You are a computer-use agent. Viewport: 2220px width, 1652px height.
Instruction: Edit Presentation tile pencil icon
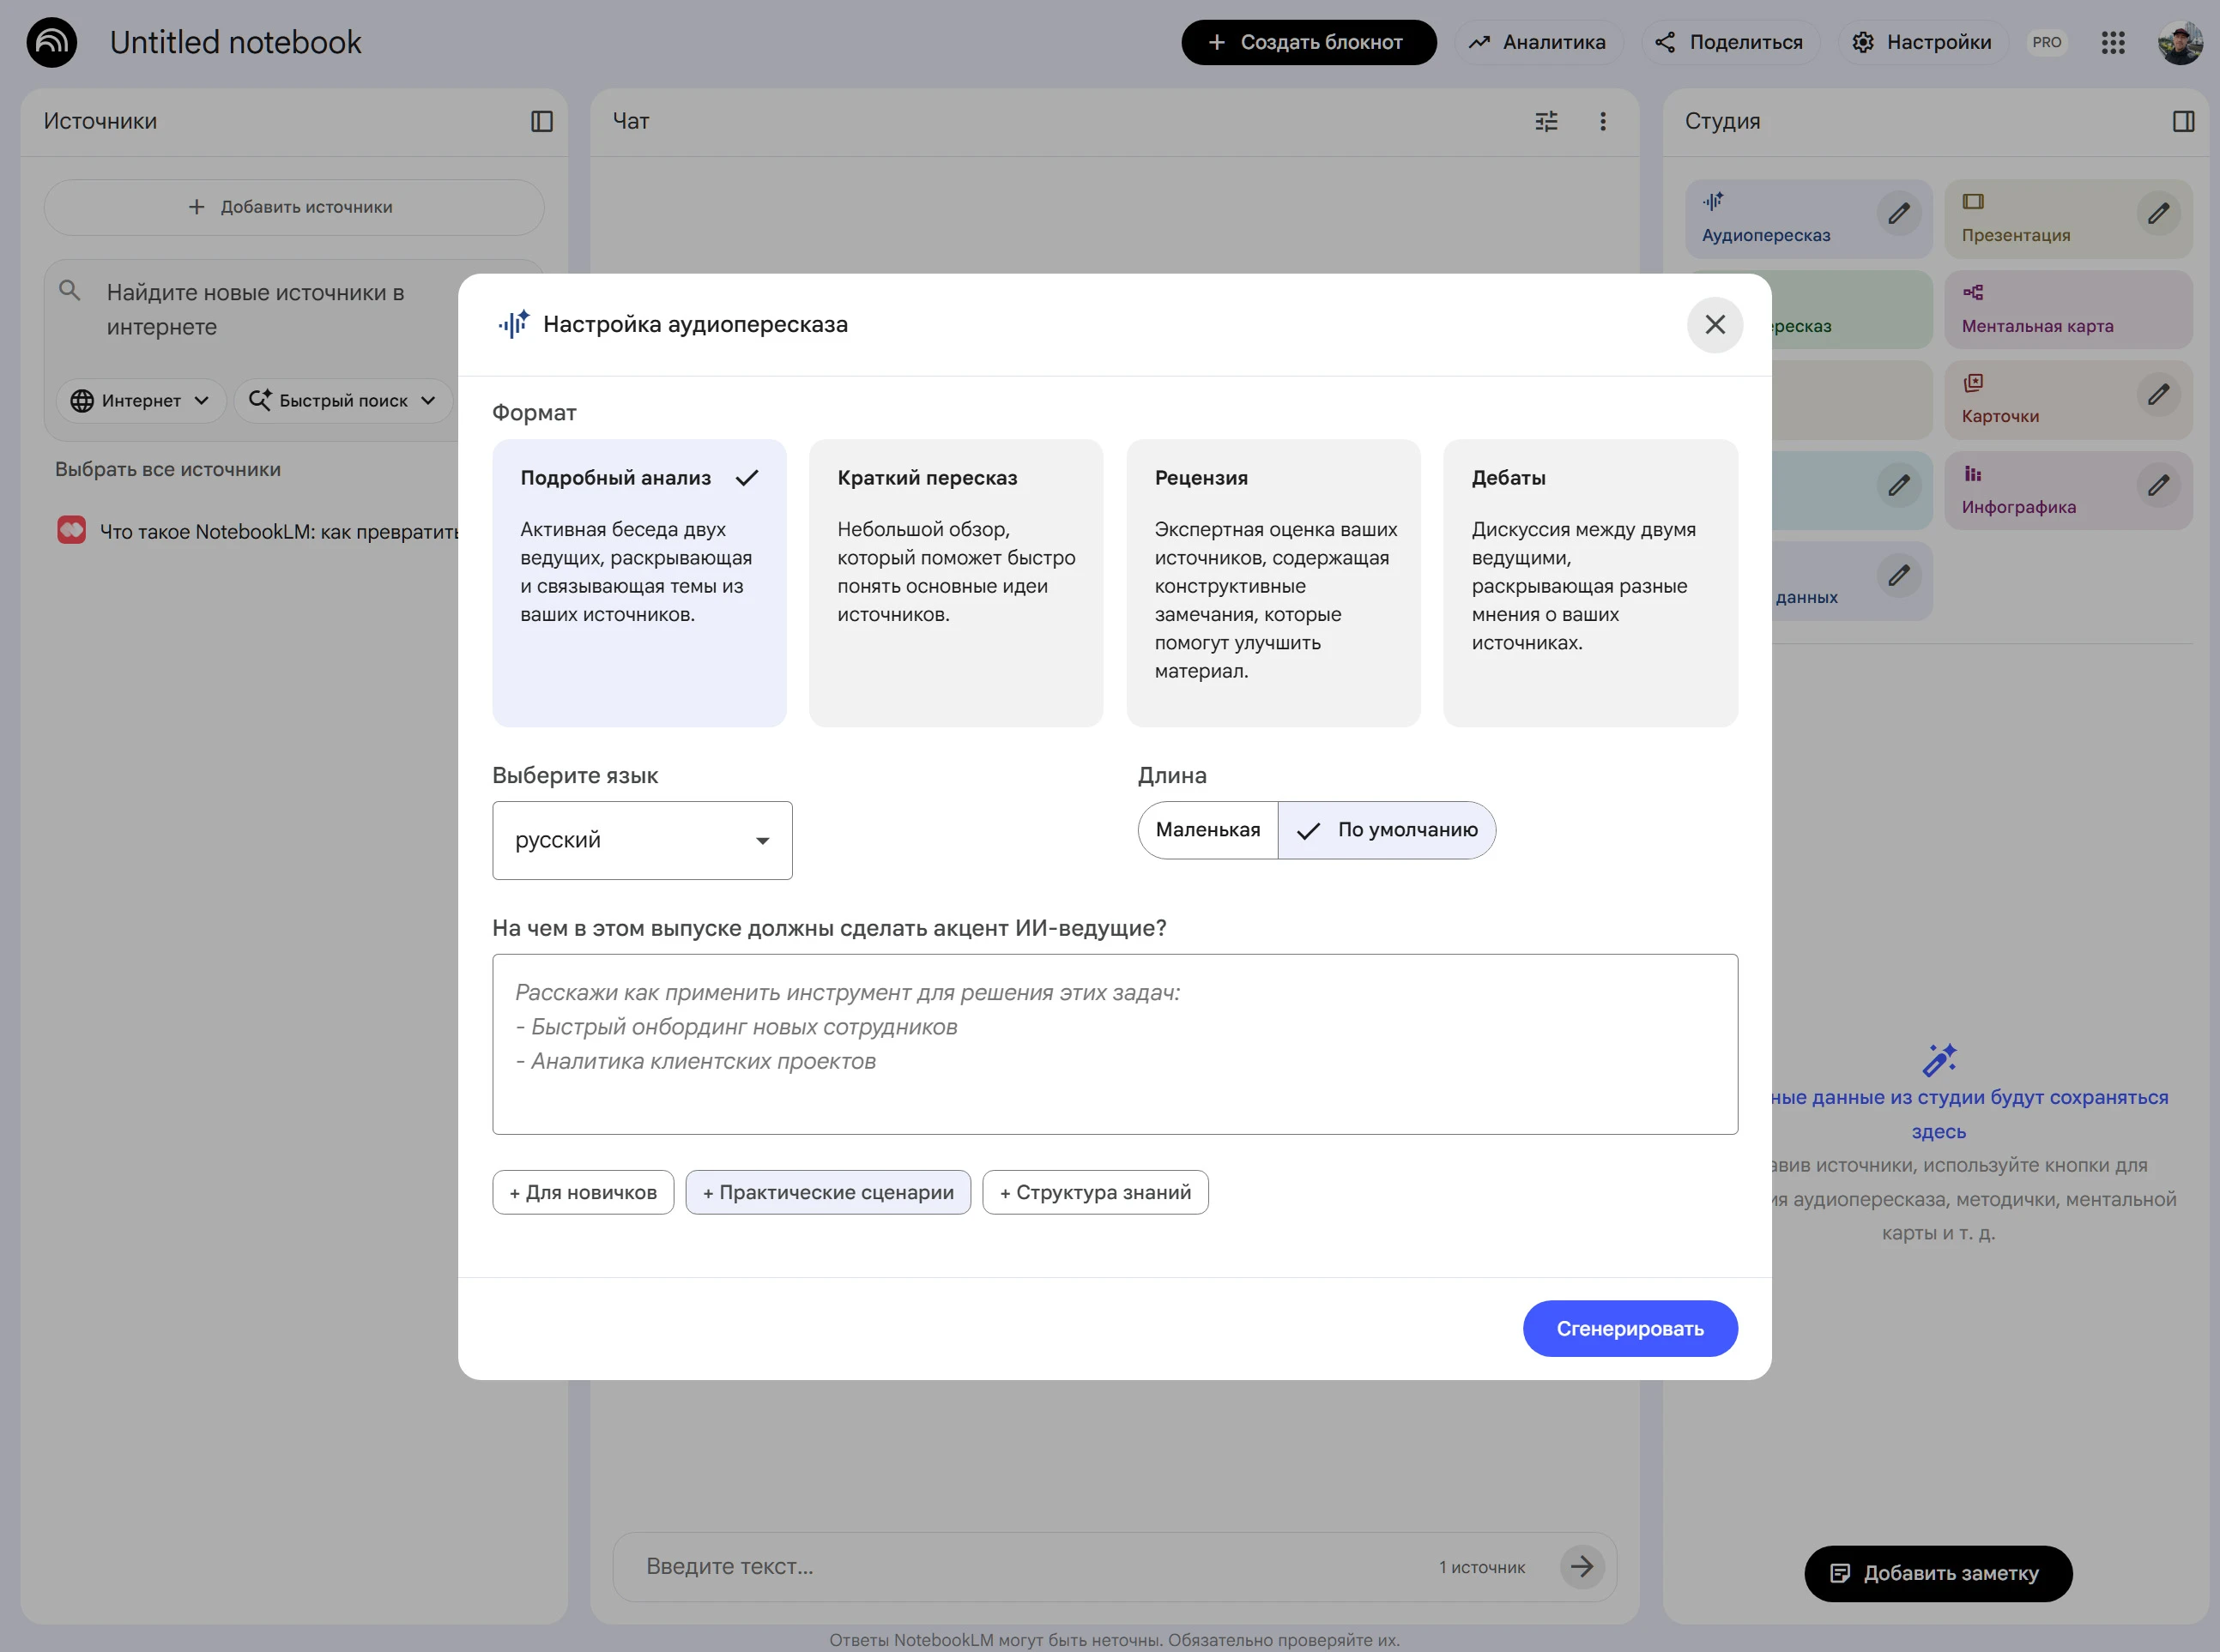(2158, 214)
